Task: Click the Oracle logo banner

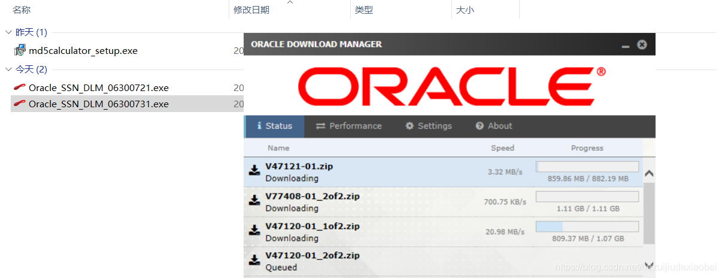Action: coord(452,86)
